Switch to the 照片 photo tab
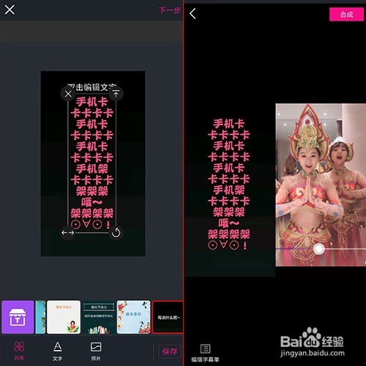 pos(96,351)
